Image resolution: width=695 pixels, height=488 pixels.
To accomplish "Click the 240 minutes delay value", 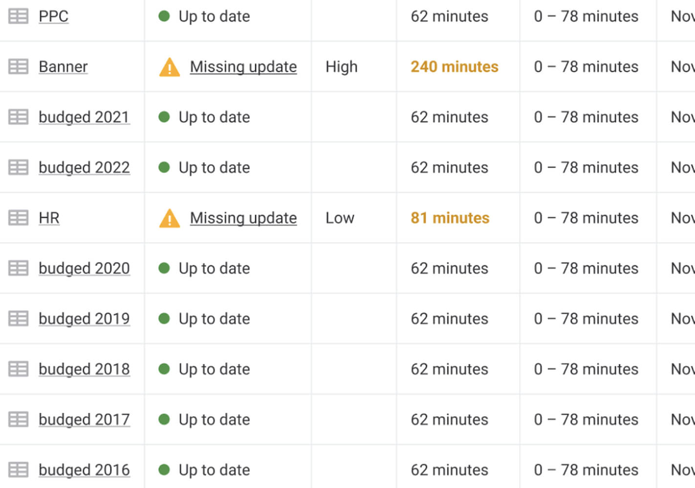I will tap(454, 66).
